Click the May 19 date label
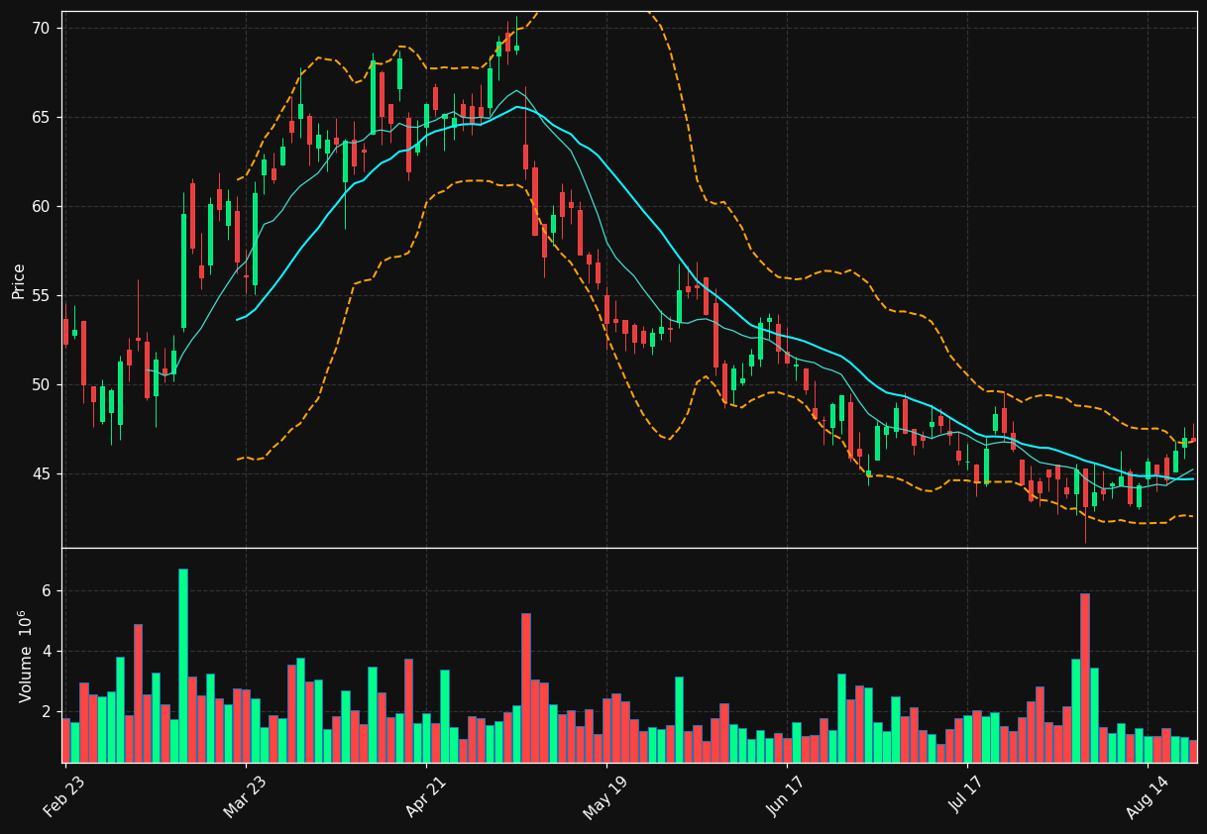1207x834 pixels. point(605,795)
